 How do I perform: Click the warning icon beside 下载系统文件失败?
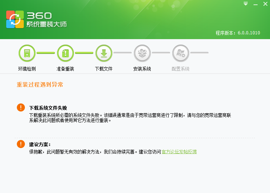point(21,107)
